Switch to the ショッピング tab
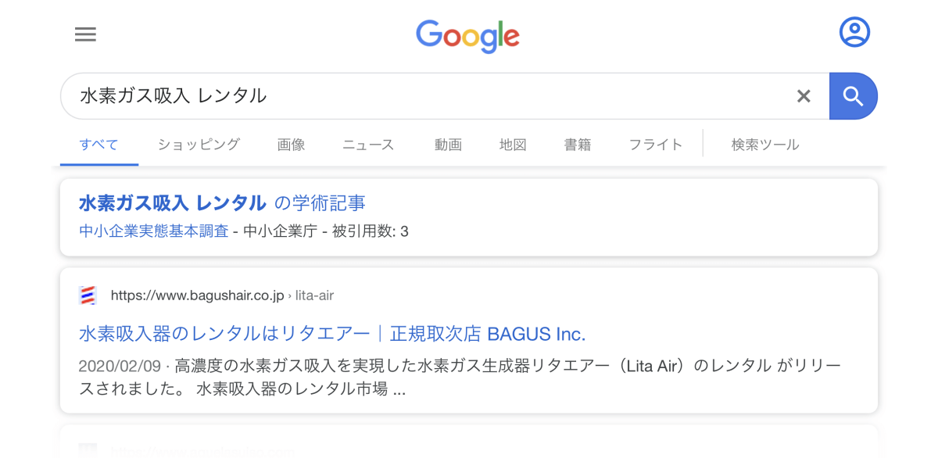The image size is (938, 469). [x=199, y=145]
